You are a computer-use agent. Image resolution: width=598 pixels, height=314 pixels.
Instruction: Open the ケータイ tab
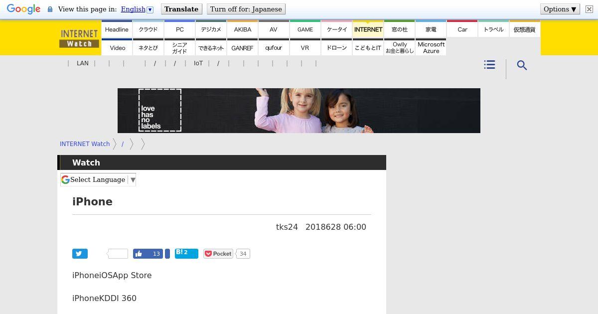click(336, 29)
